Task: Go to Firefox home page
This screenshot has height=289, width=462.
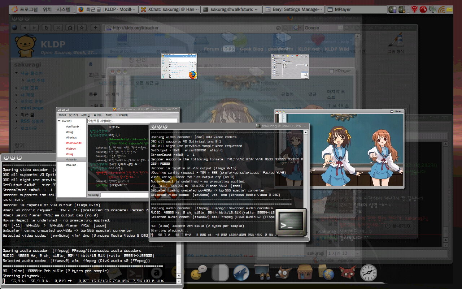Action: coord(70,27)
